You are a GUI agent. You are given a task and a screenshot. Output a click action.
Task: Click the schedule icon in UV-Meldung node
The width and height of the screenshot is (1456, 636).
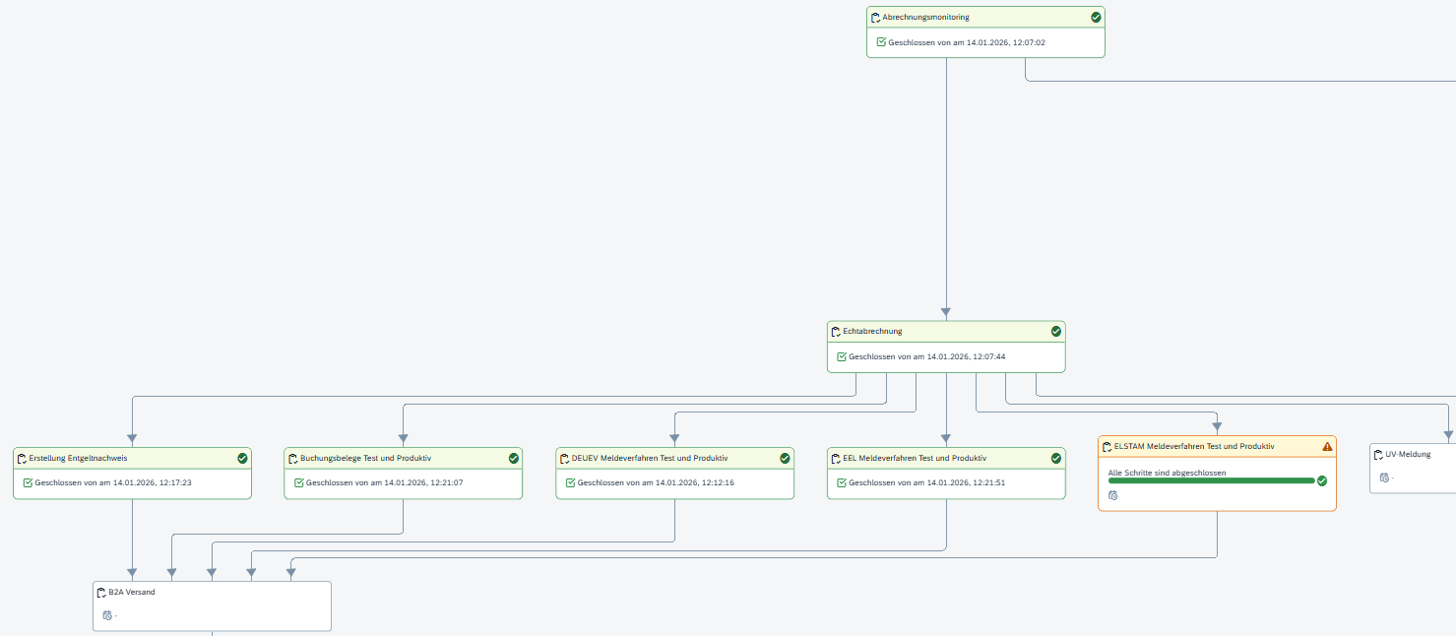[1384, 477]
